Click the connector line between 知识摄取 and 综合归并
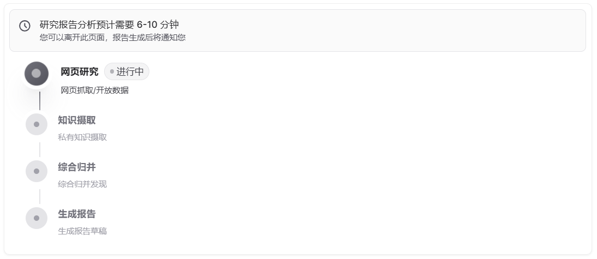The image size is (597, 259). point(40,149)
